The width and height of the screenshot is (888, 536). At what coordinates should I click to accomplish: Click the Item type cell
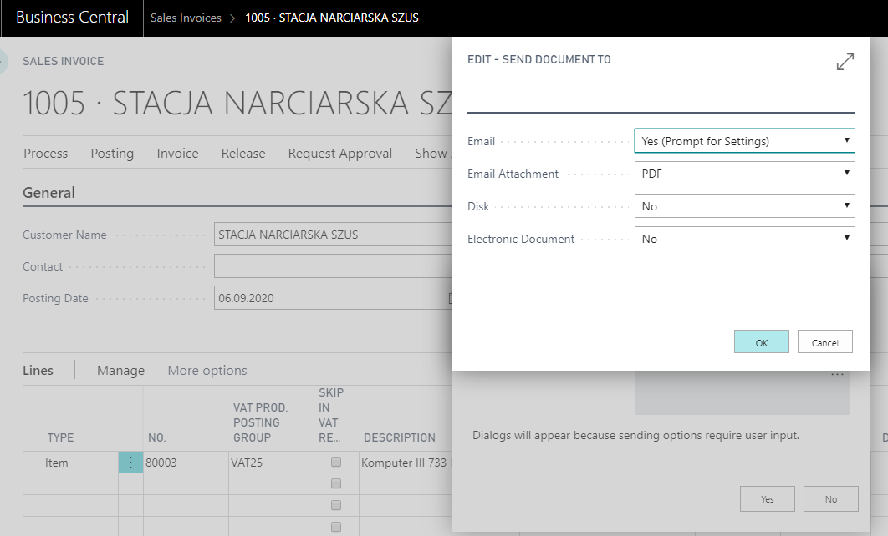click(x=80, y=463)
